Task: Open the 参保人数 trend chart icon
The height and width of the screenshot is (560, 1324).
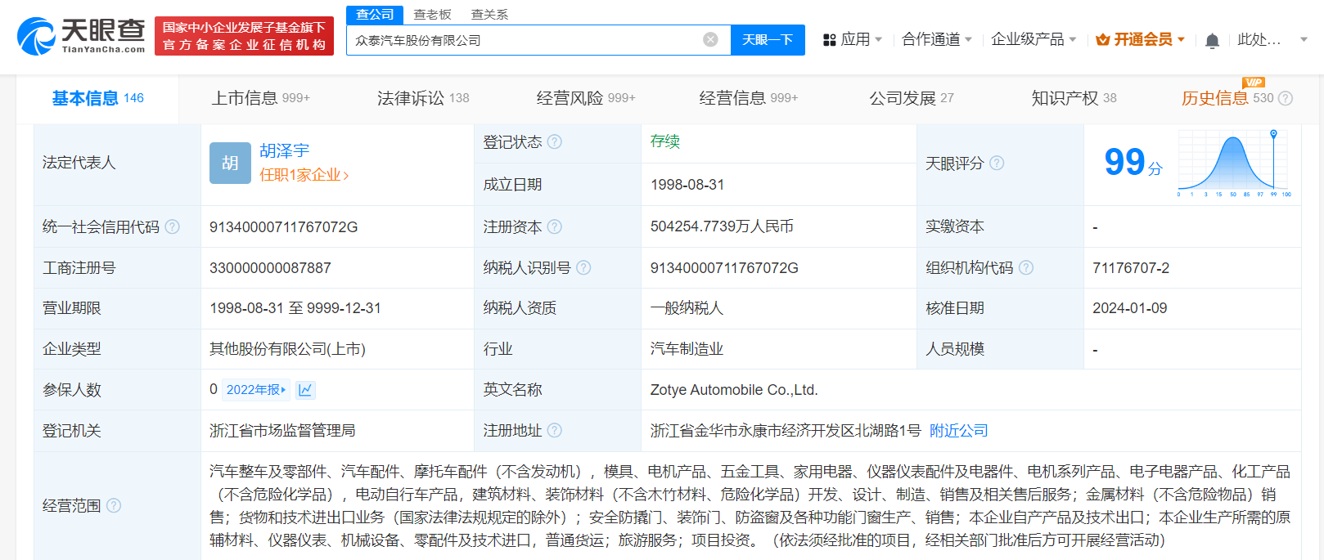Action: coord(305,390)
